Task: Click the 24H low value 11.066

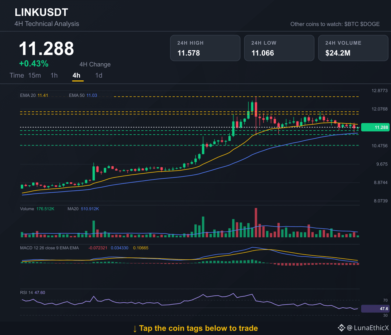Action: [263, 53]
